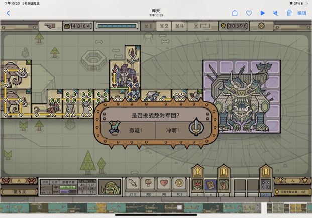The width and height of the screenshot is (312, 218).
Task: Click the heart health stat icon
Action: pyautogui.click(x=163, y=183)
